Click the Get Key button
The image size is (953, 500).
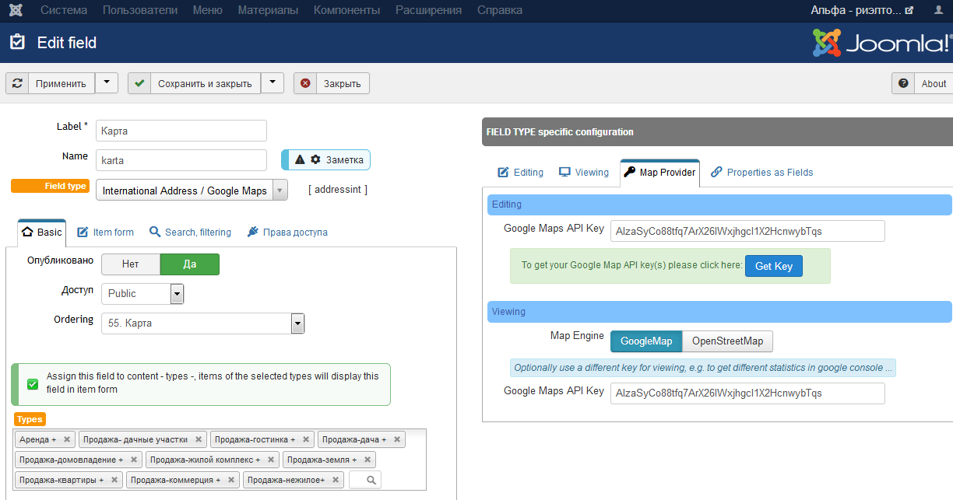click(x=773, y=266)
